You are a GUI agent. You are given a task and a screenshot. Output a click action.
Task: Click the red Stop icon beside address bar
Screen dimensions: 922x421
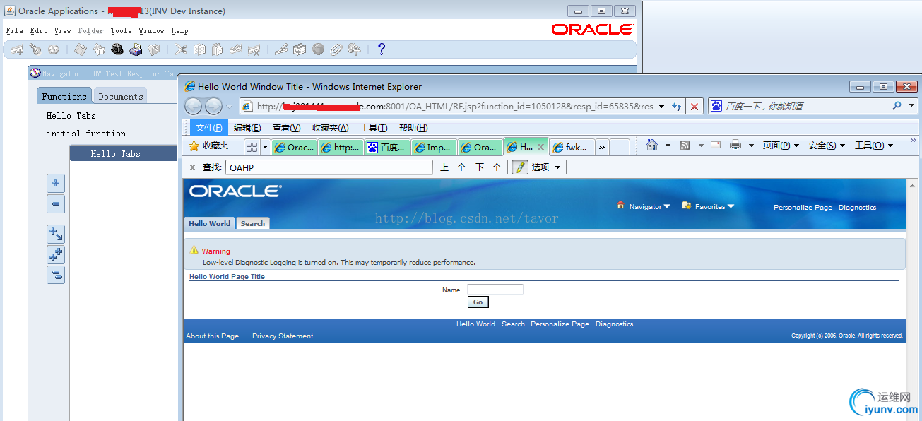coord(695,107)
